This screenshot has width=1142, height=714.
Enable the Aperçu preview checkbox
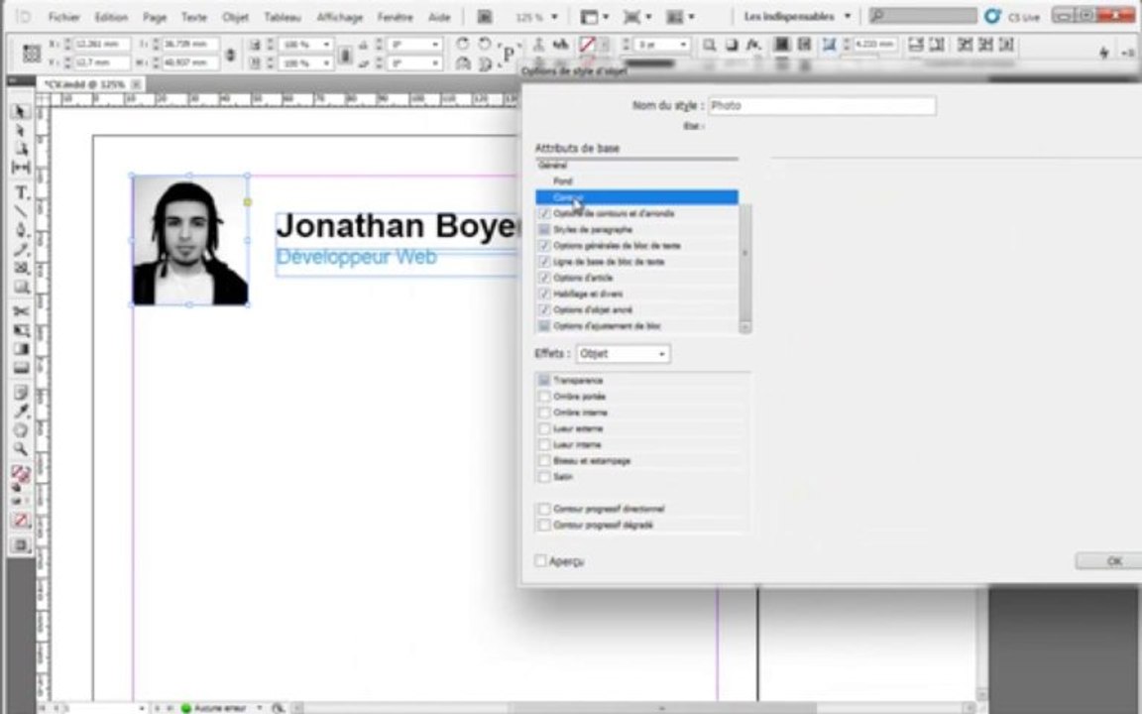(x=540, y=561)
